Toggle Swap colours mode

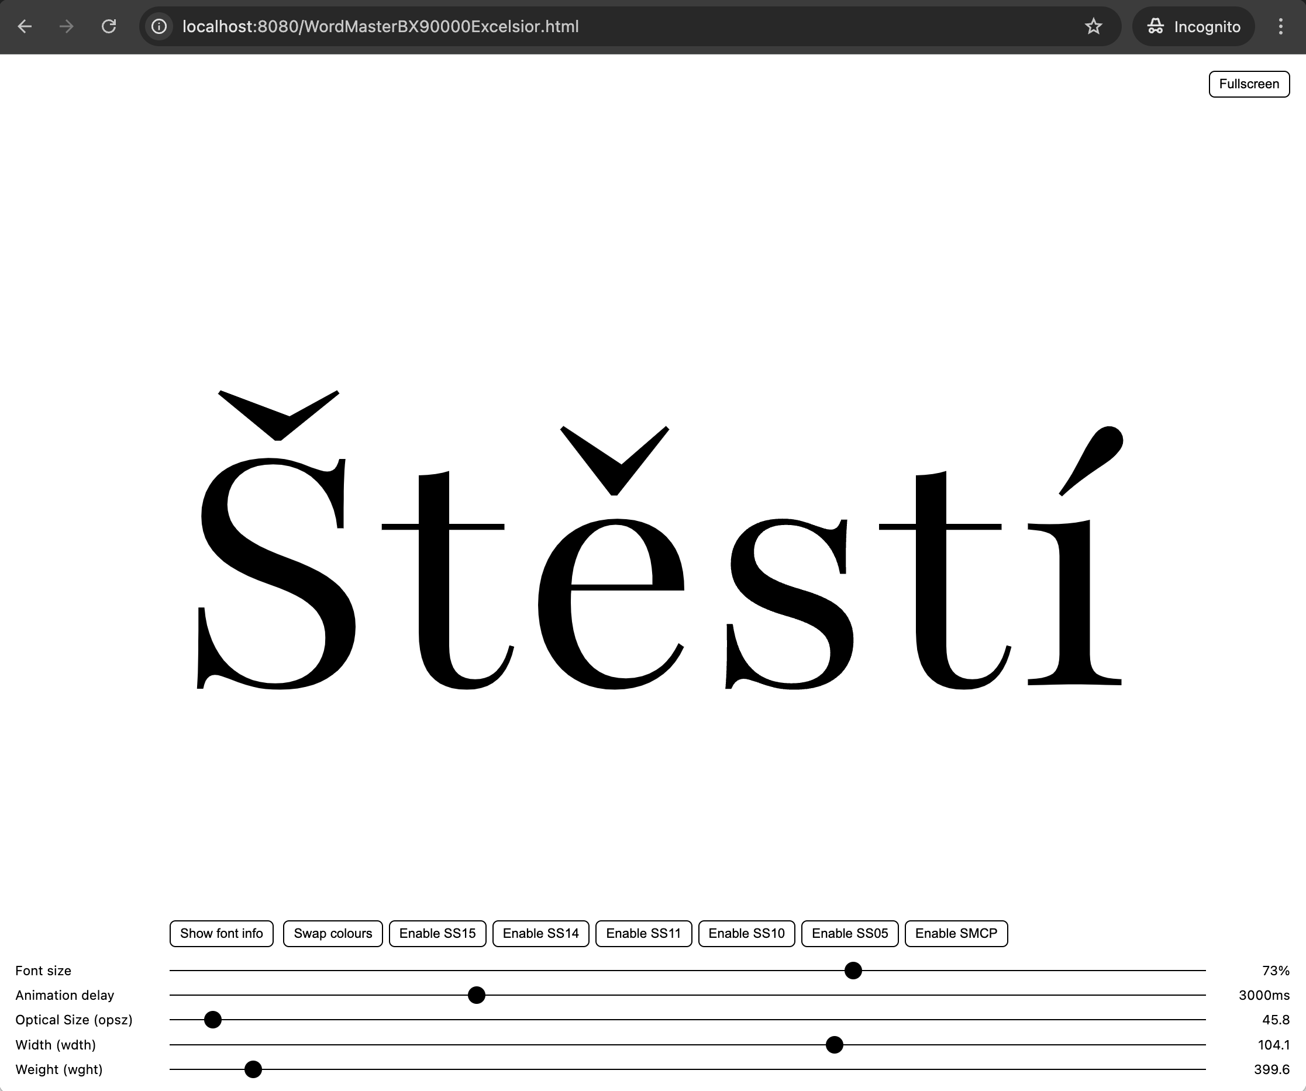[x=332, y=933]
